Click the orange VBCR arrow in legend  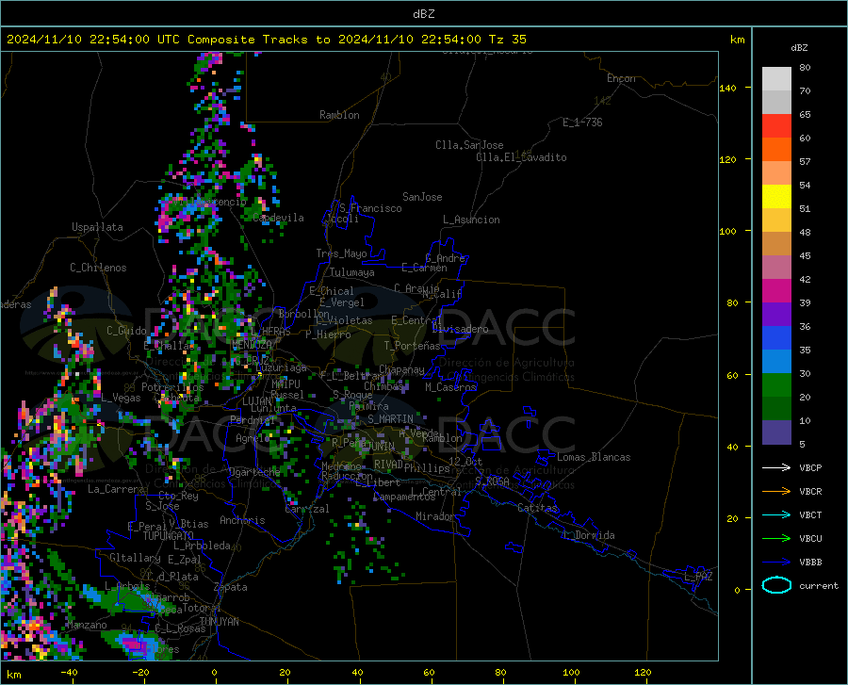(776, 492)
